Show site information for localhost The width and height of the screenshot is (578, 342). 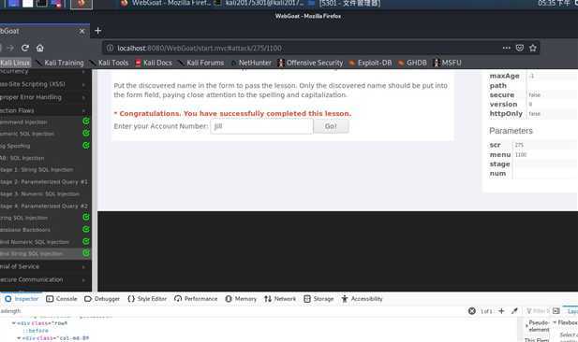(x=110, y=49)
